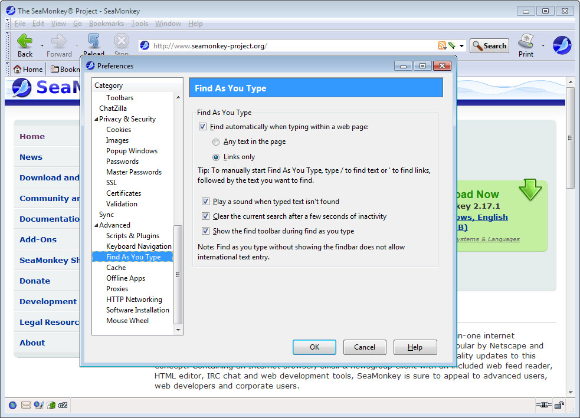Screen dimensions: 580x418
Task: Select the Keyboard Navigation category
Action: [x=139, y=246]
